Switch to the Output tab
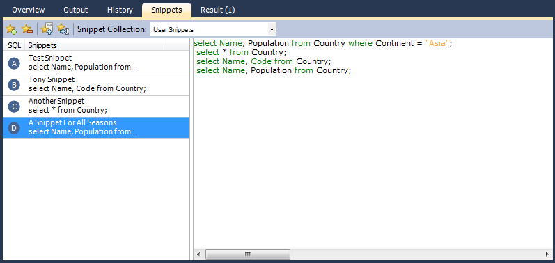The height and width of the screenshot is (263, 555). click(76, 10)
